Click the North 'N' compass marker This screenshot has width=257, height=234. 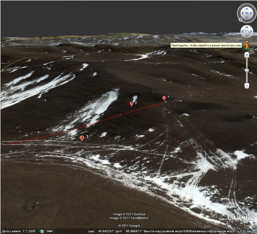coord(240,20)
